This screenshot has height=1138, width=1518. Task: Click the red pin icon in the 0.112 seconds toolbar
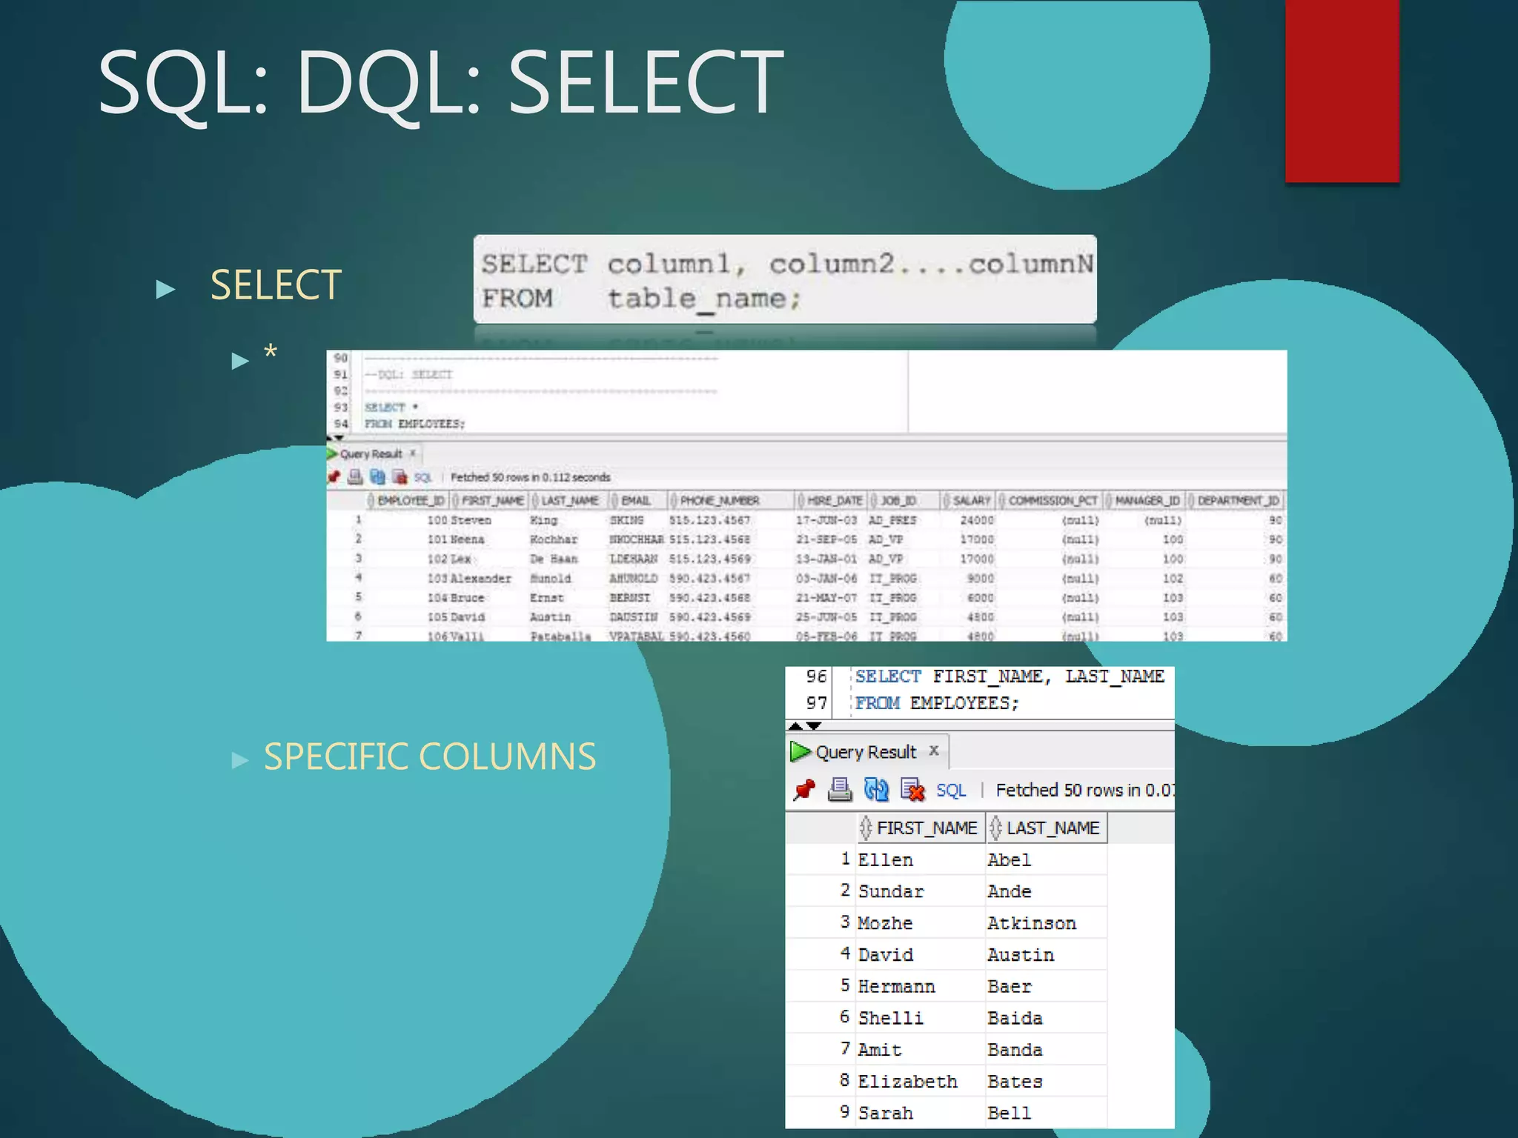[334, 477]
